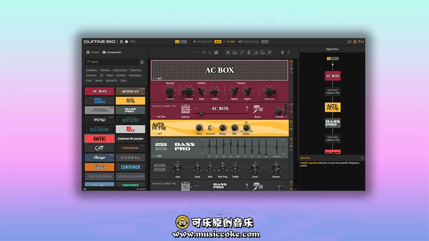Select Bass Pro block in Signal Flow

(x=333, y=123)
